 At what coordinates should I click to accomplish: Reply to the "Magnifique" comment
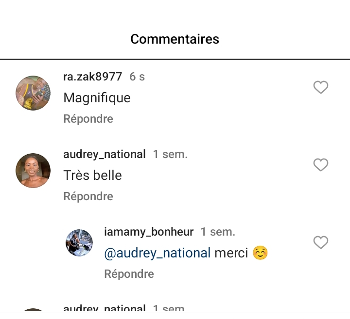[x=88, y=119]
